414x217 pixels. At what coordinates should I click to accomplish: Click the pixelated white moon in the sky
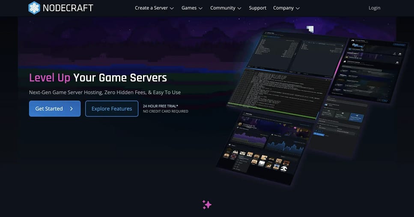pos(310,29)
